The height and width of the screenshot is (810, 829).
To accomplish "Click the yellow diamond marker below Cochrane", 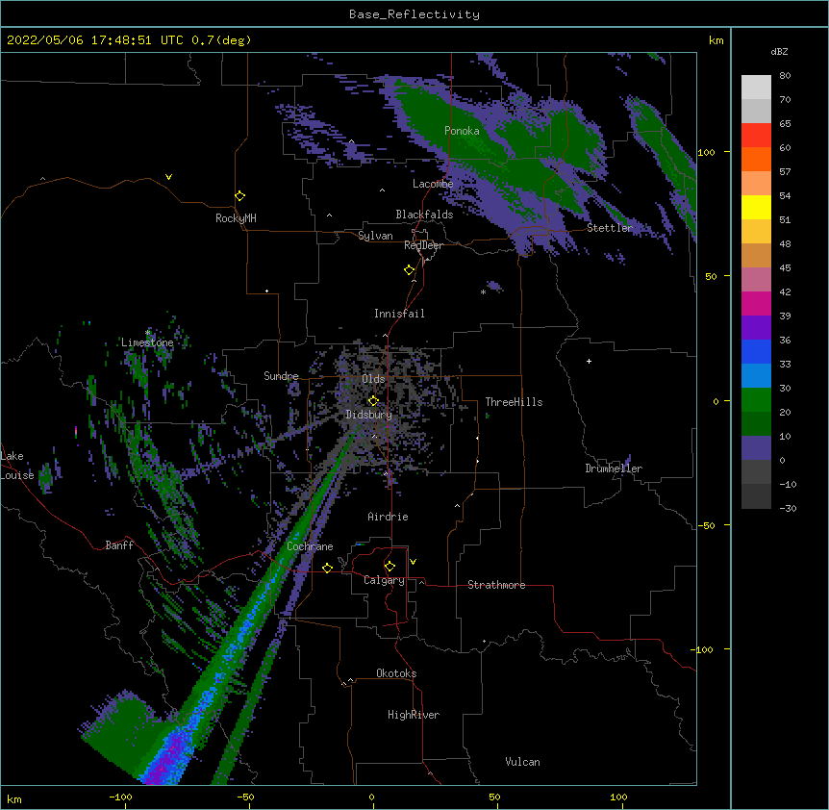I will [327, 568].
